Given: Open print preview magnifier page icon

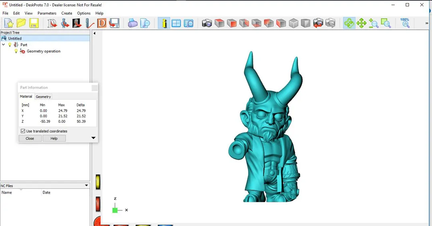Looking at the screenshot, I should 145,23.
